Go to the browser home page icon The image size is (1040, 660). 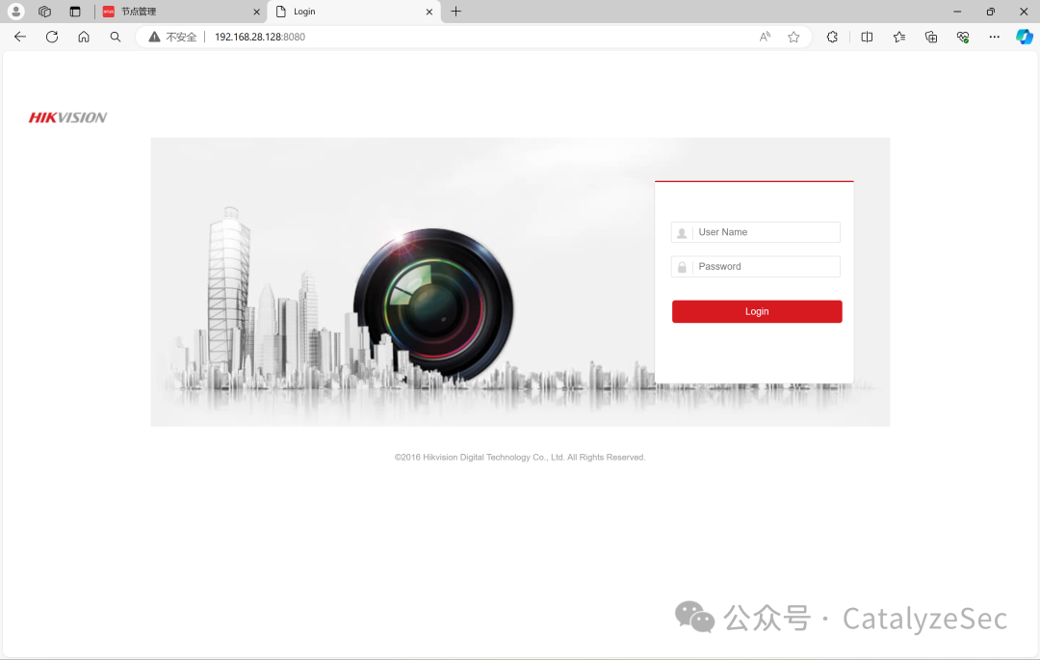click(84, 38)
